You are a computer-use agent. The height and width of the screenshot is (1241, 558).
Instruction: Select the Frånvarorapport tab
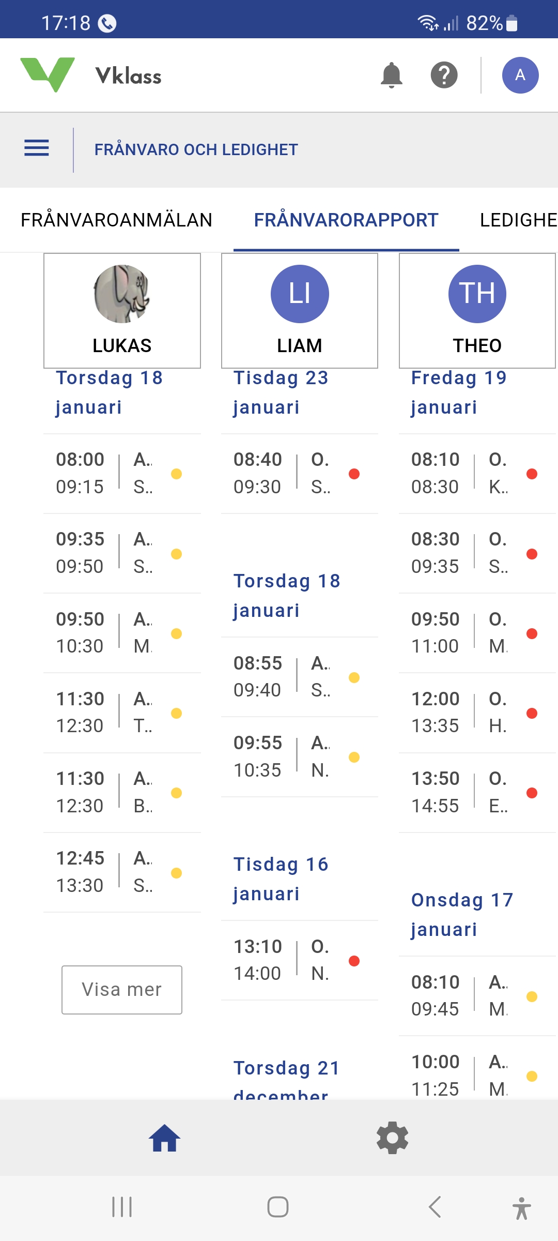pos(346,220)
